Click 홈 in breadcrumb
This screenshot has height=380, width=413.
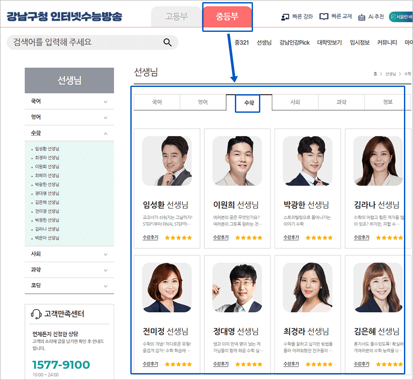coord(375,74)
